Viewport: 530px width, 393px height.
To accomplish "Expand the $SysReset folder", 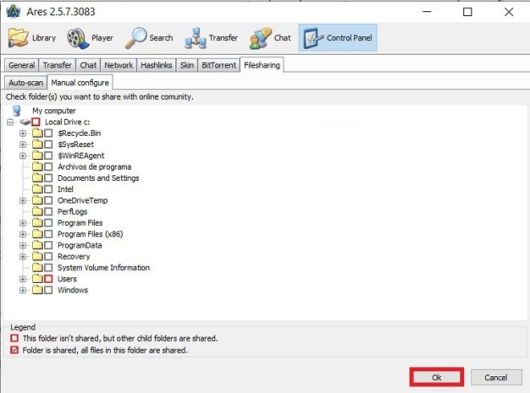I will [x=22, y=145].
